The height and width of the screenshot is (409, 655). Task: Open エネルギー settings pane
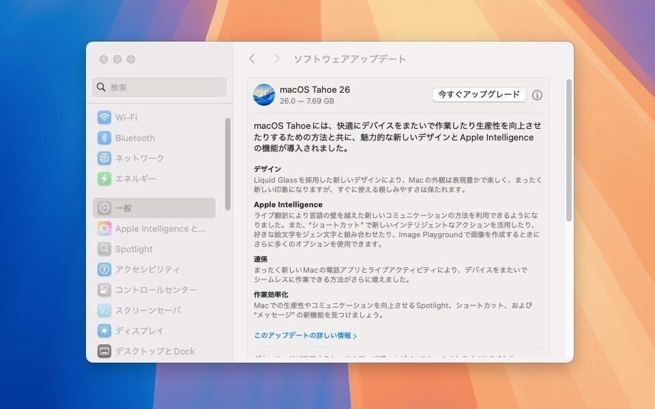135,179
